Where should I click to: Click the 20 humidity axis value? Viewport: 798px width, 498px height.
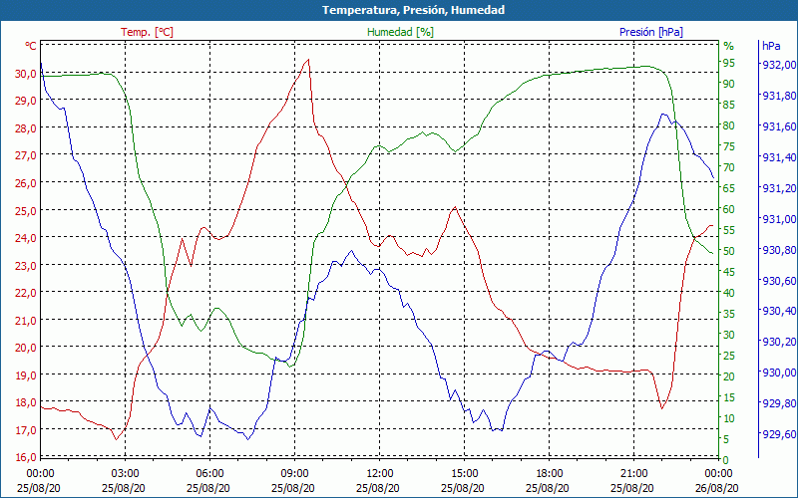(x=729, y=376)
